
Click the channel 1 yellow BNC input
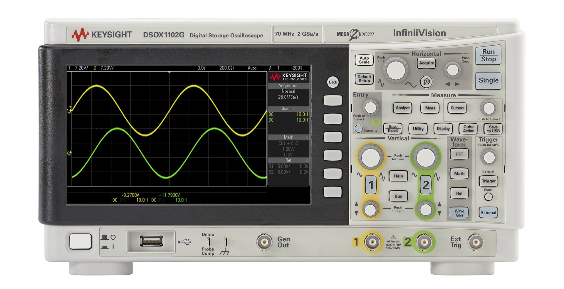click(372, 242)
